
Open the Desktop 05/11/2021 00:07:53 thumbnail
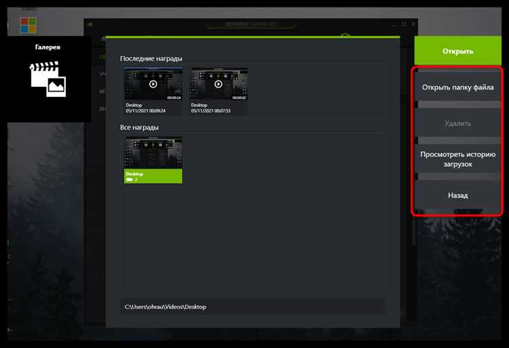coord(218,90)
